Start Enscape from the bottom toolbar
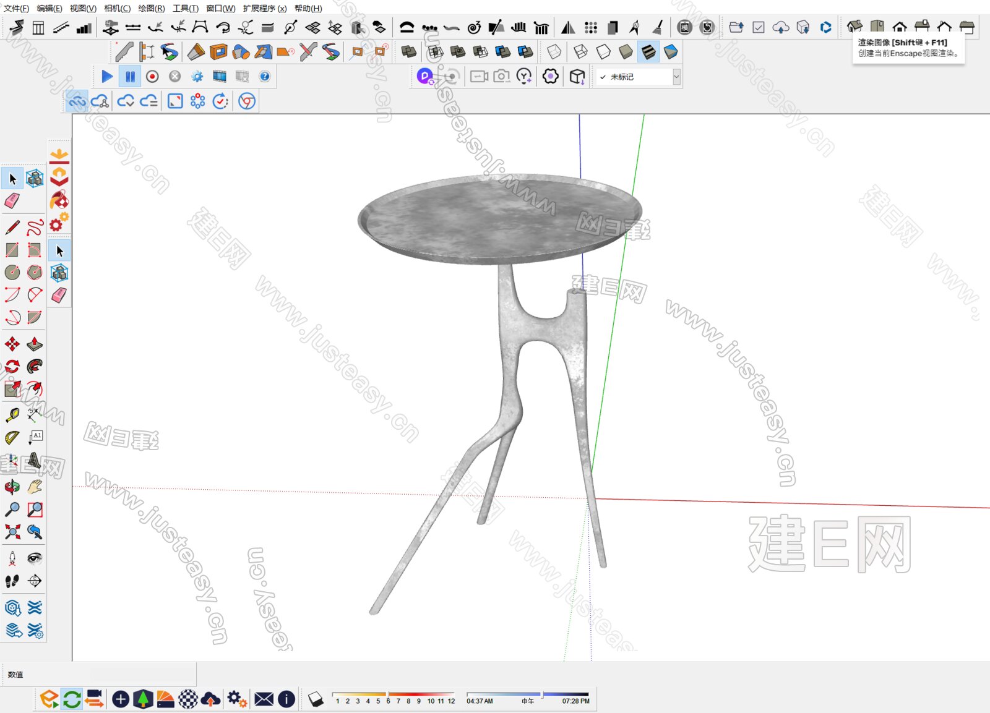This screenshot has width=990, height=713. click(x=49, y=699)
